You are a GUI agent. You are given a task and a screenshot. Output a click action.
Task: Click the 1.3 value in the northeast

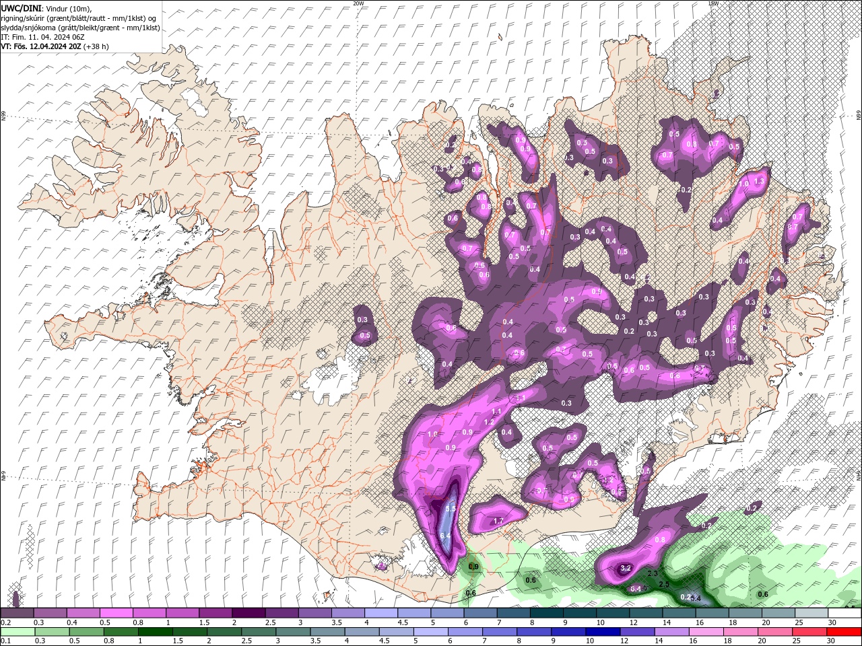[x=760, y=181]
